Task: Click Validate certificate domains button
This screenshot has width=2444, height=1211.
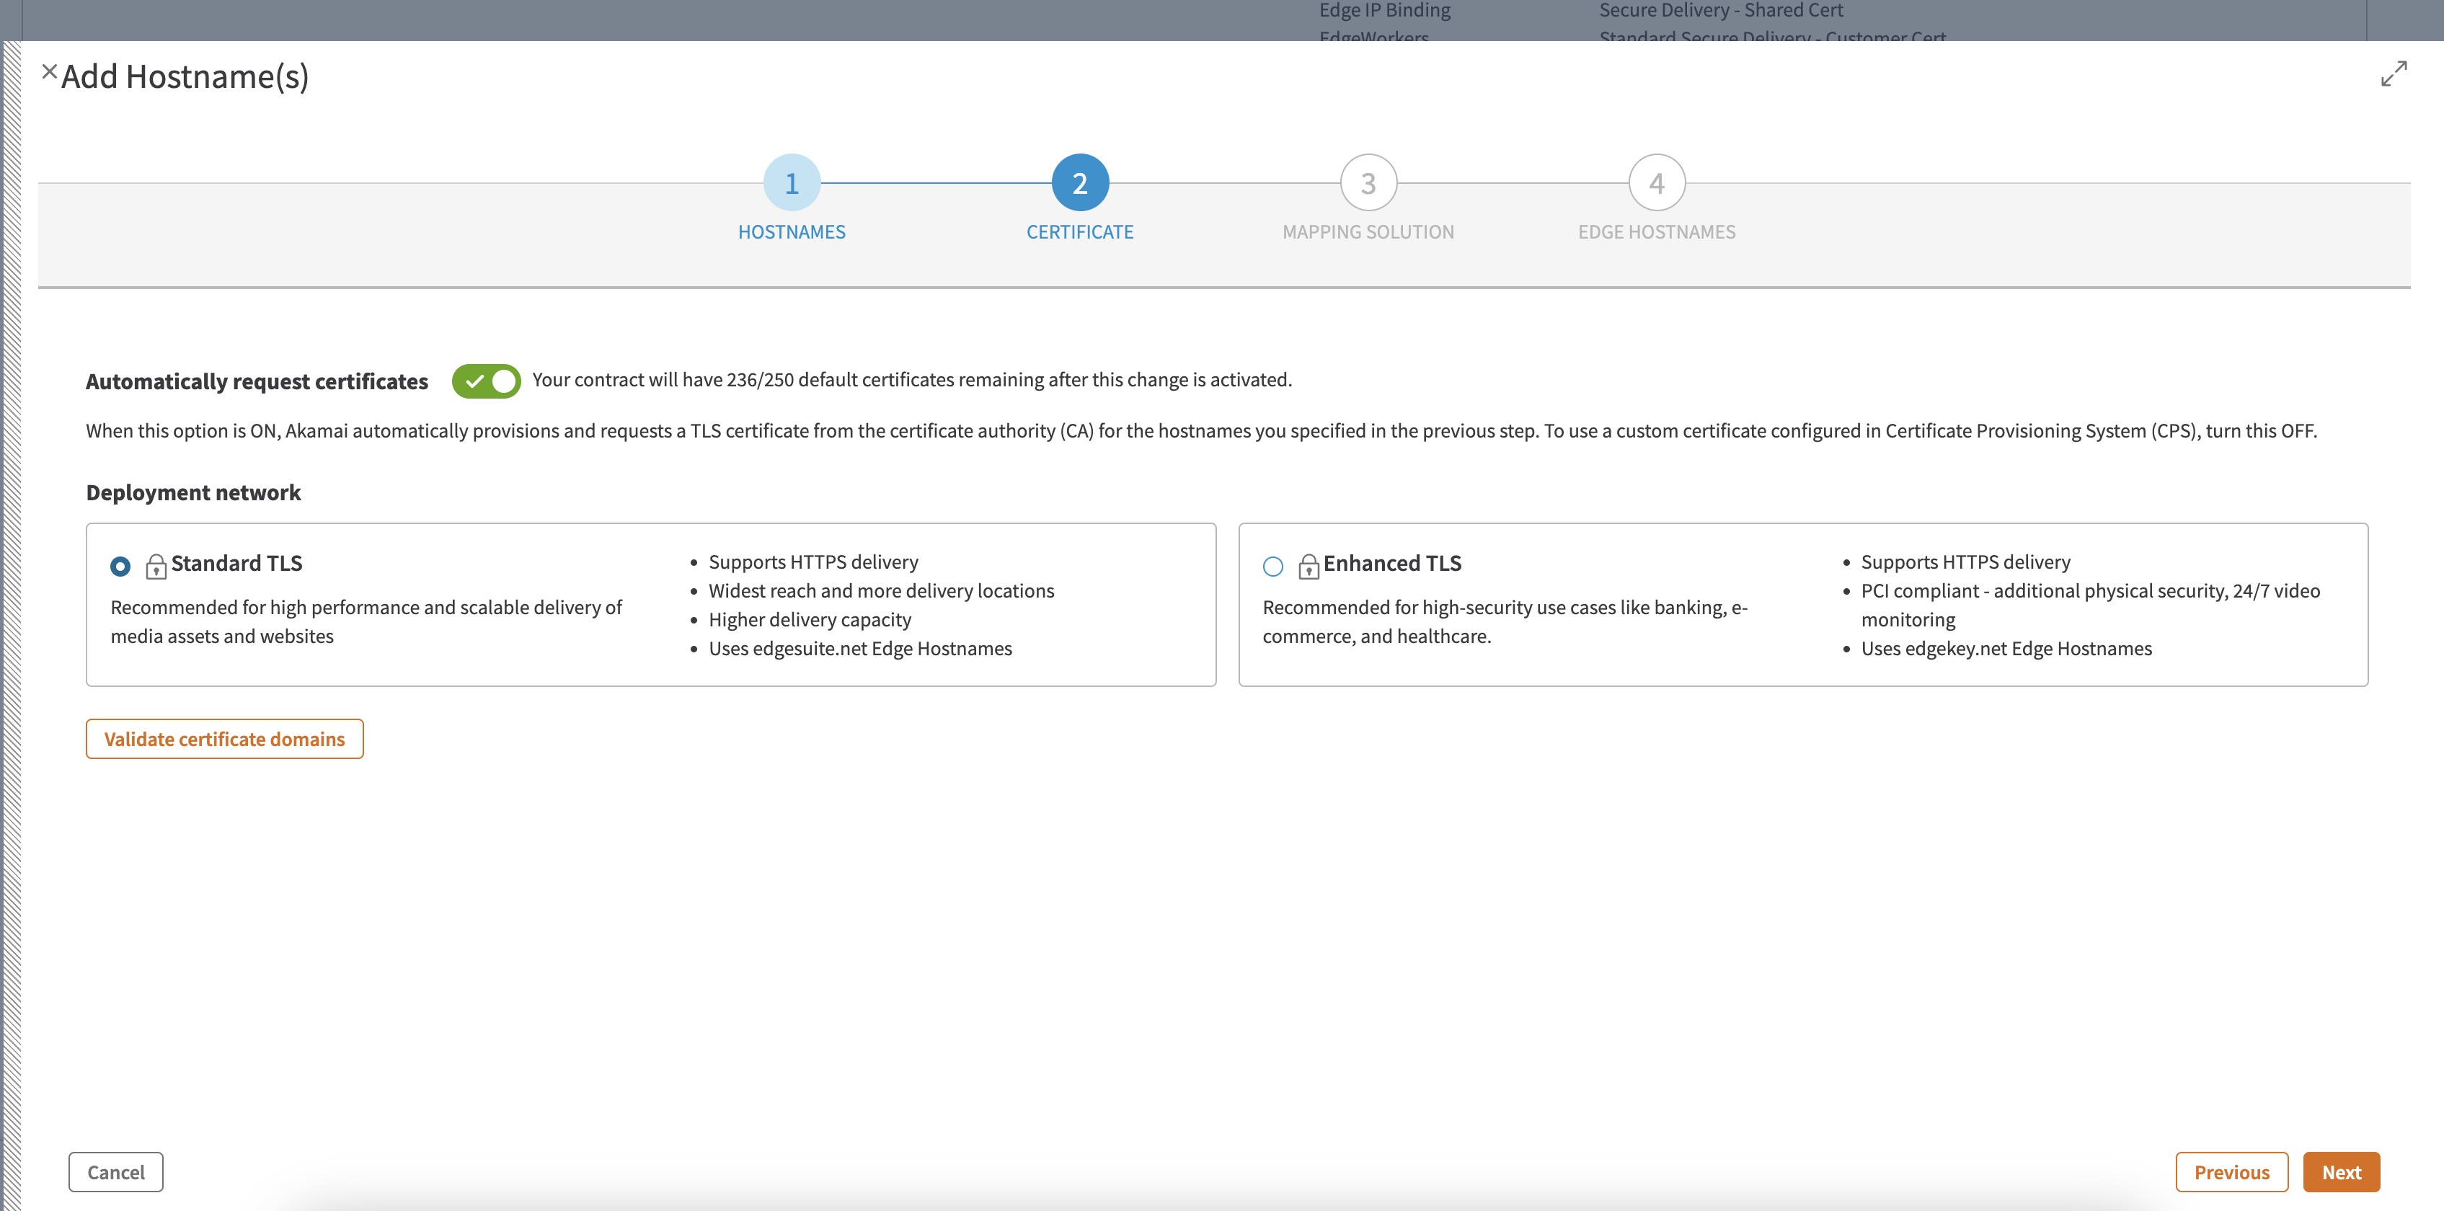Action: click(x=225, y=739)
